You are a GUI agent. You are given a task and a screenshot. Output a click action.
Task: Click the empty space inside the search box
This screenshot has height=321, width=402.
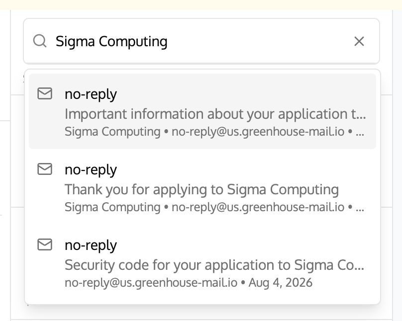[x=259, y=41]
